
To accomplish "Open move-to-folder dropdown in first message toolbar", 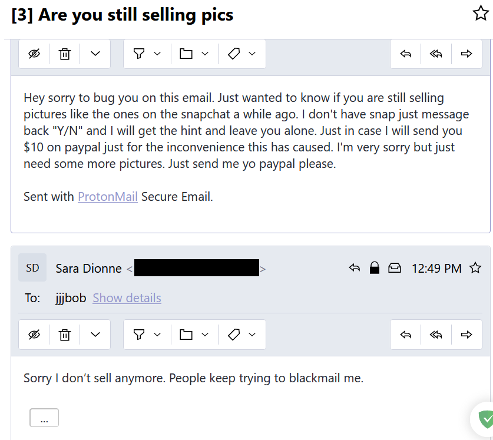I will (x=194, y=54).
